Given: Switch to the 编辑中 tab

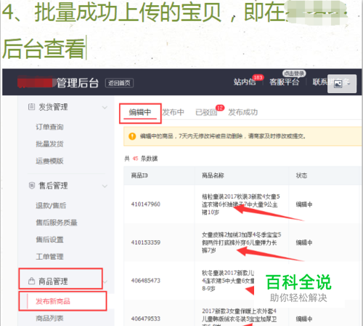Looking at the screenshot, I should pyautogui.click(x=140, y=112).
